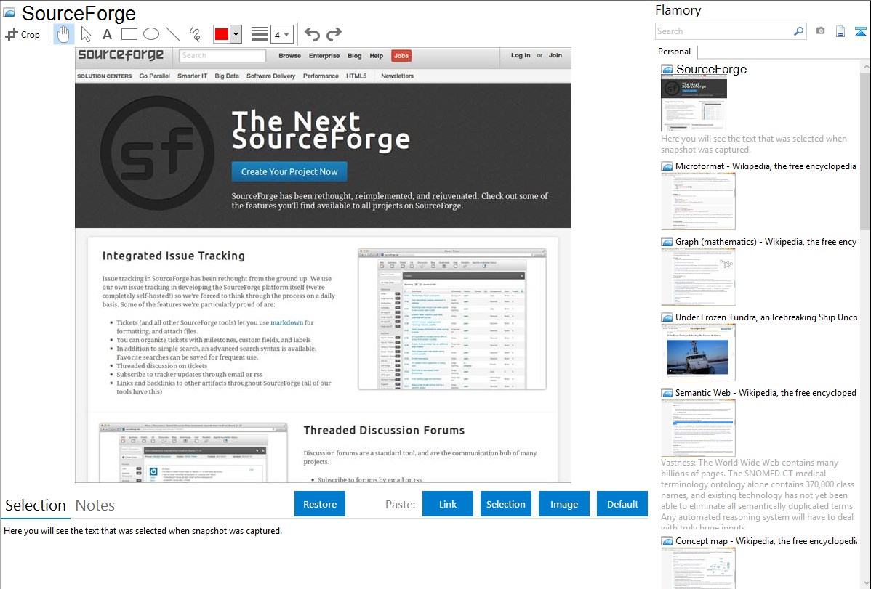Screen dimensions: 871x589
Task: Click the Microformat - Wikipedia snapshot title
Action: coord(766,166)
